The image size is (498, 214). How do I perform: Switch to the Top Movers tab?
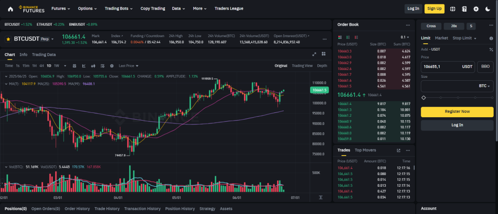click(365, 150)
